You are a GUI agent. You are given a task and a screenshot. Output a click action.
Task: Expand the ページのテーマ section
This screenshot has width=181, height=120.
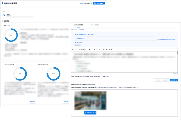click(156, 38)
